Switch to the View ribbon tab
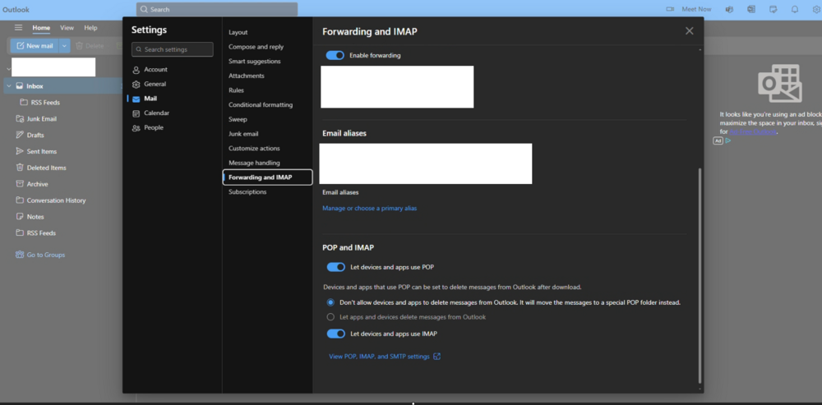 click(67, 28)
